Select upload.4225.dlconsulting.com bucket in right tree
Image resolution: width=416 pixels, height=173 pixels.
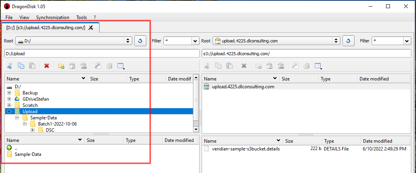pos(243,87)
